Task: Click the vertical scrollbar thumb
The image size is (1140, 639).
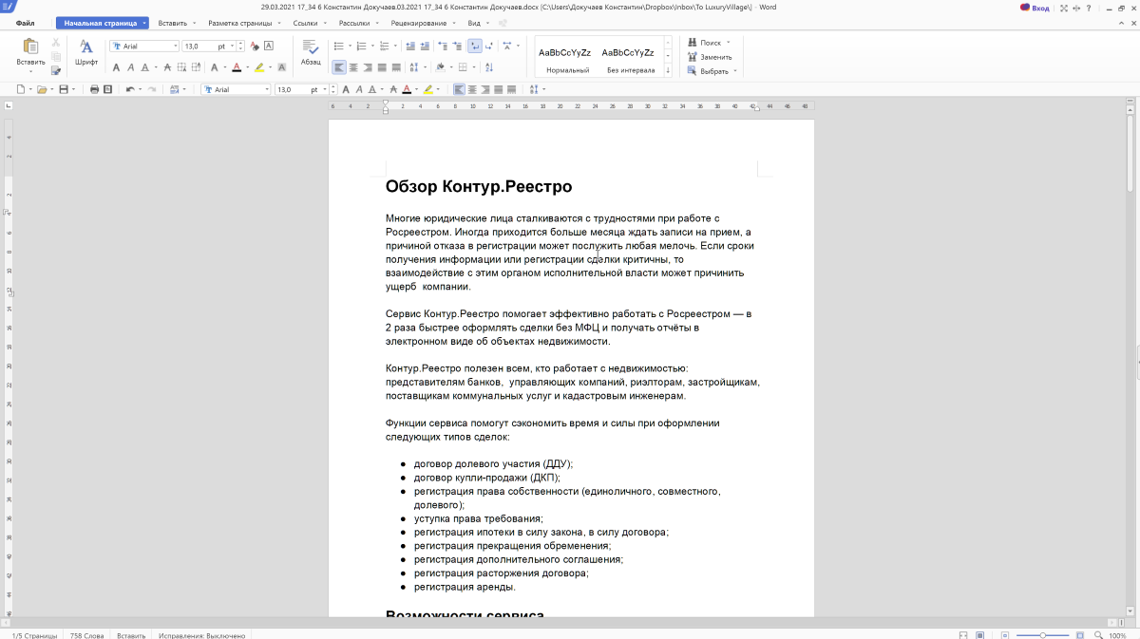Action: [x=1129, y=152]
